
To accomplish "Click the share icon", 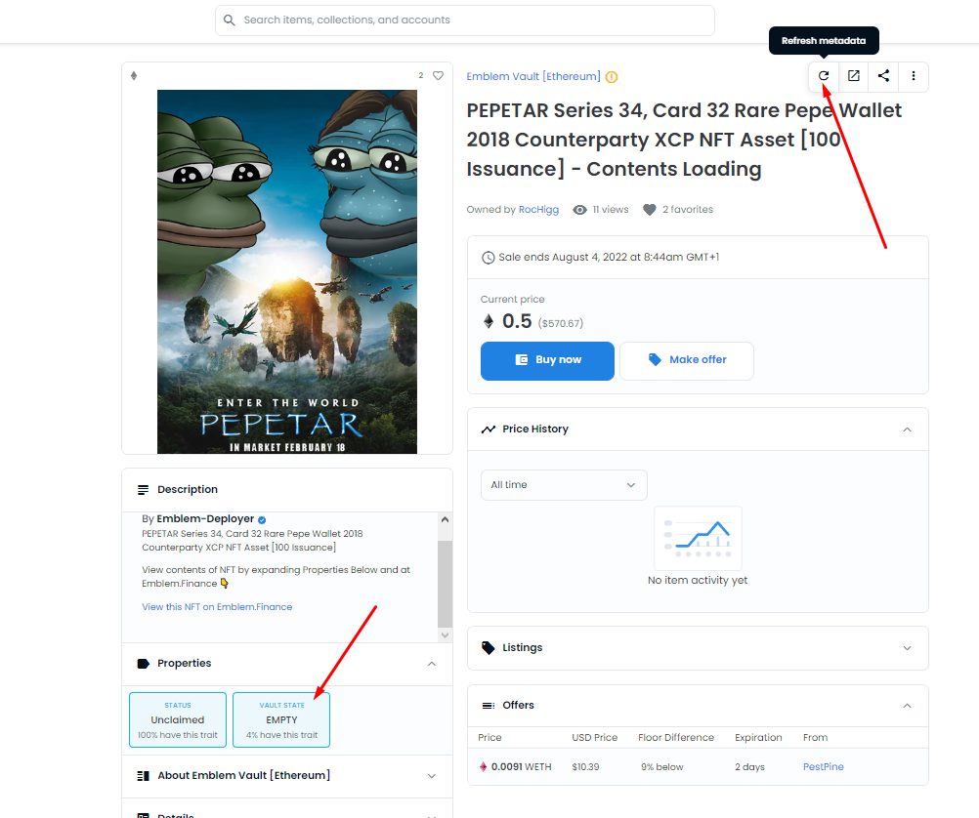I will pos(883,76).
